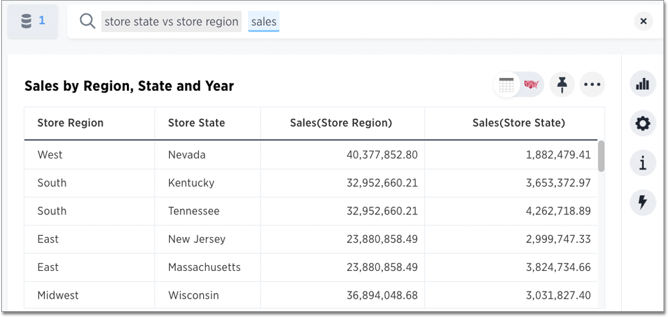
Task: Switch to geo map chart view
Action: (532, 84)
